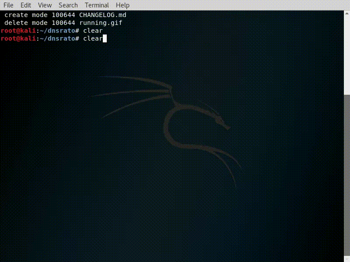
Task: Click the first 'clear' command text
Action: 93,31
